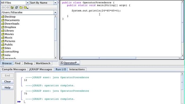
Task: Click the End button
Action: pyautogui.click(x=8, y=75)
